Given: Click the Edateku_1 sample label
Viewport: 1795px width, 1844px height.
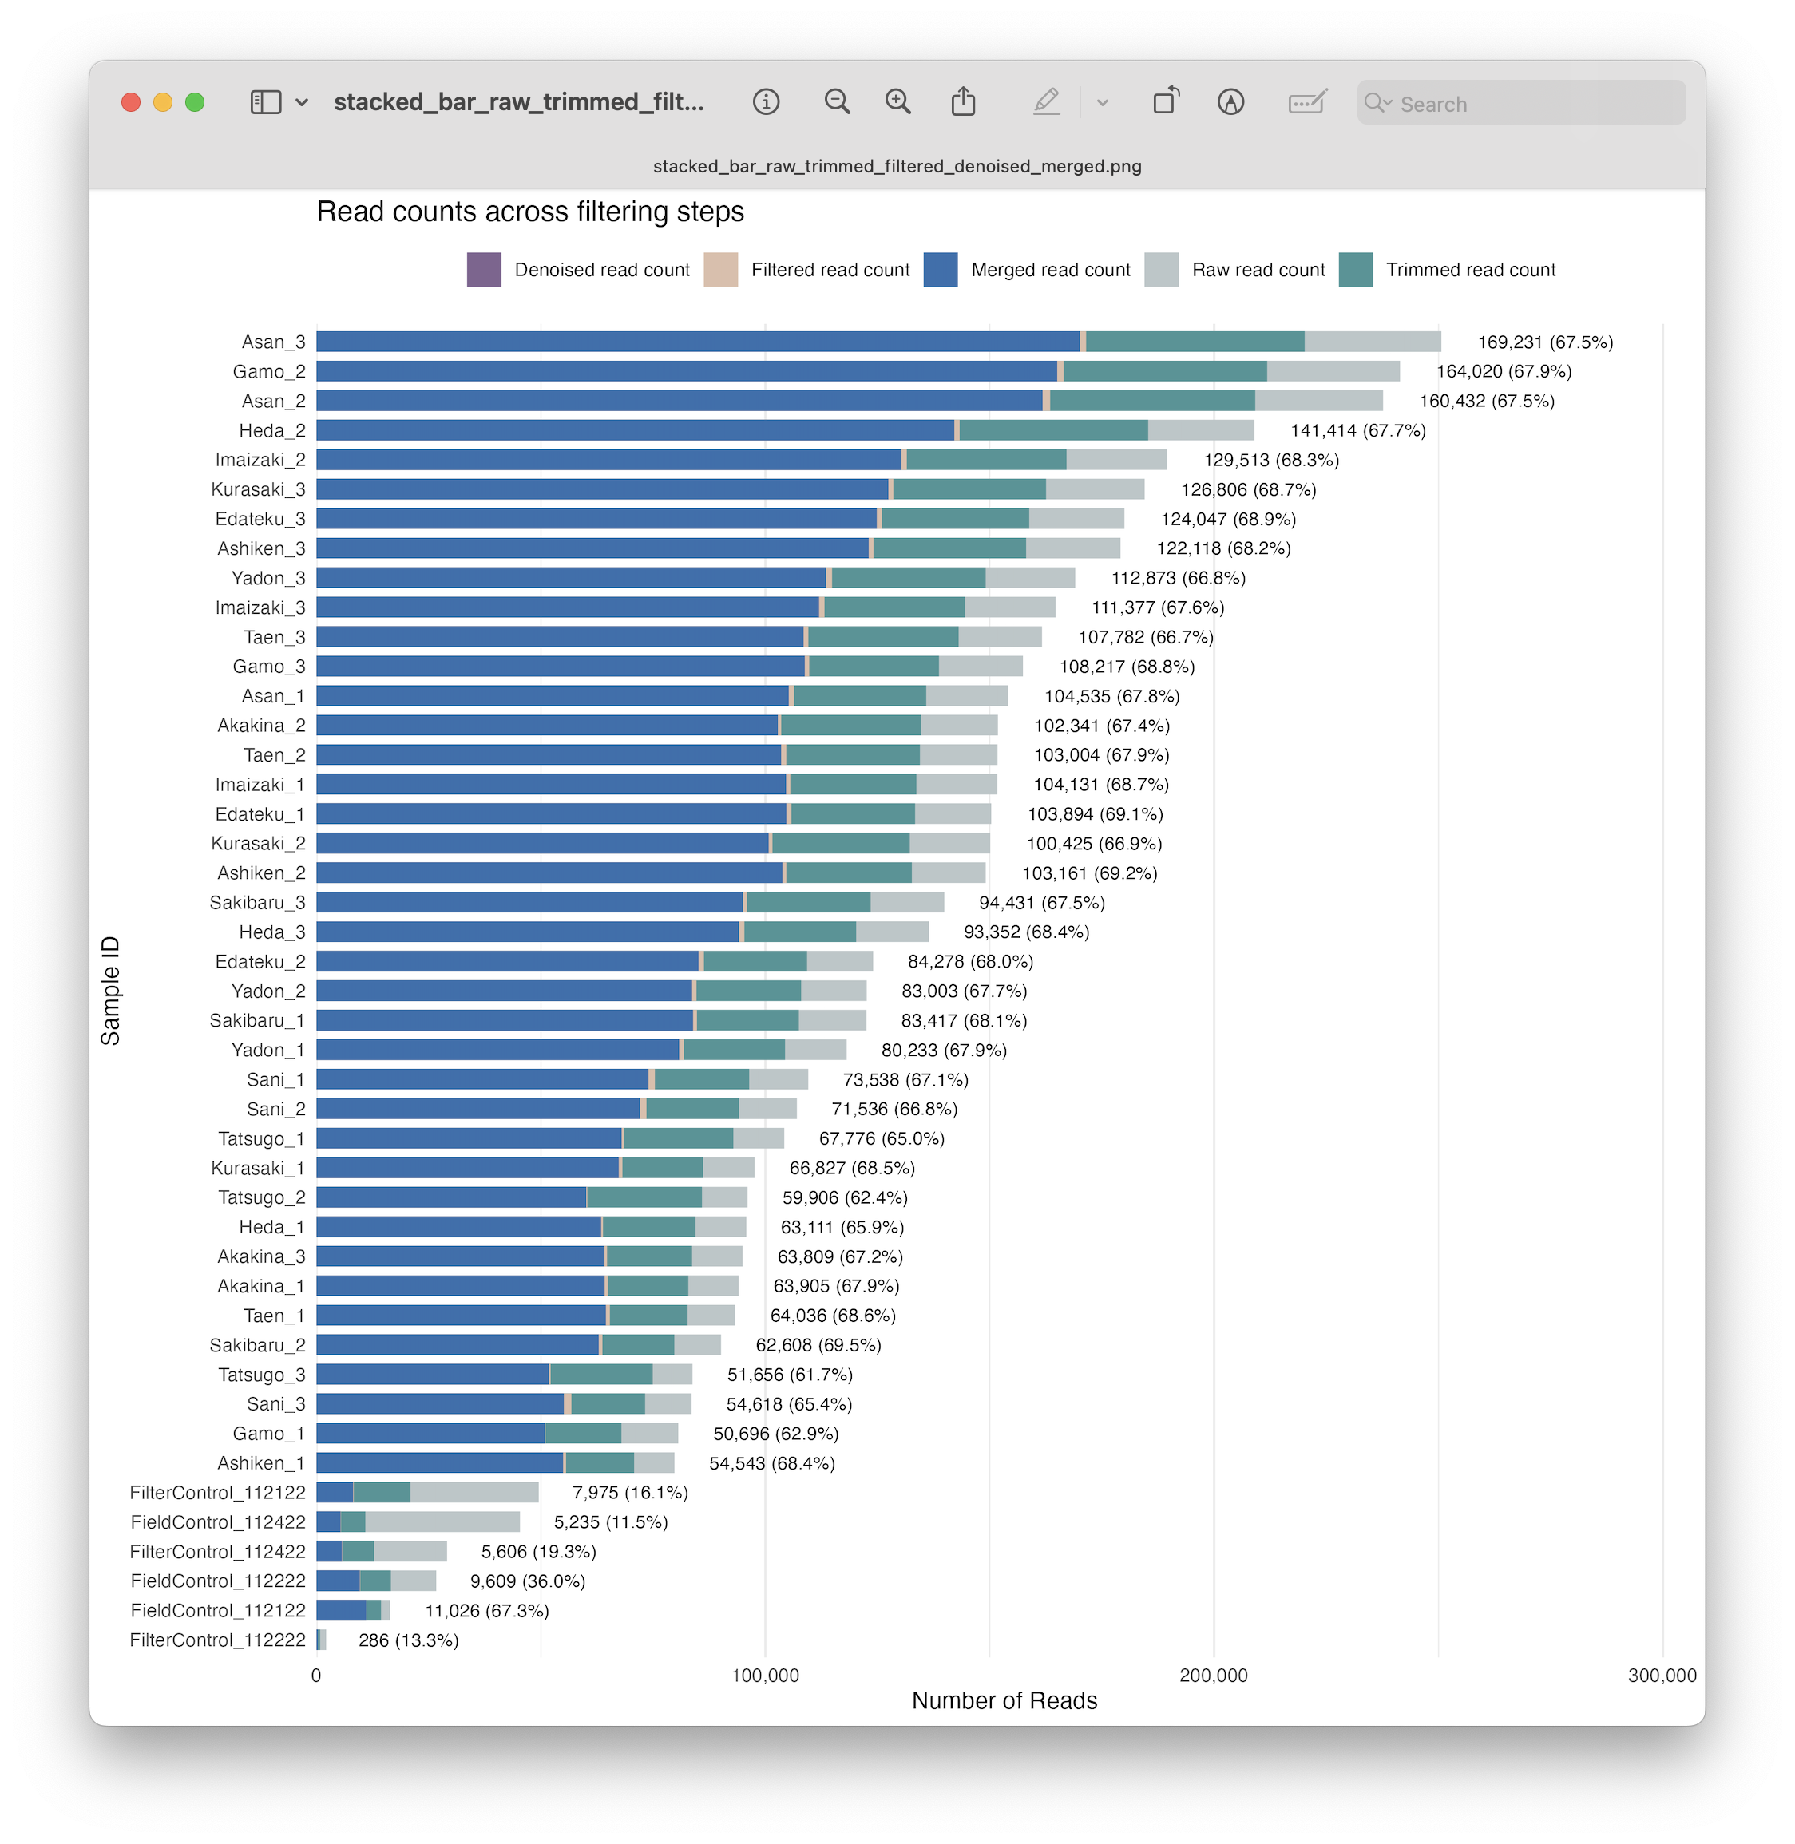Looking at the screenshot, I should click(x=260, y=814).
